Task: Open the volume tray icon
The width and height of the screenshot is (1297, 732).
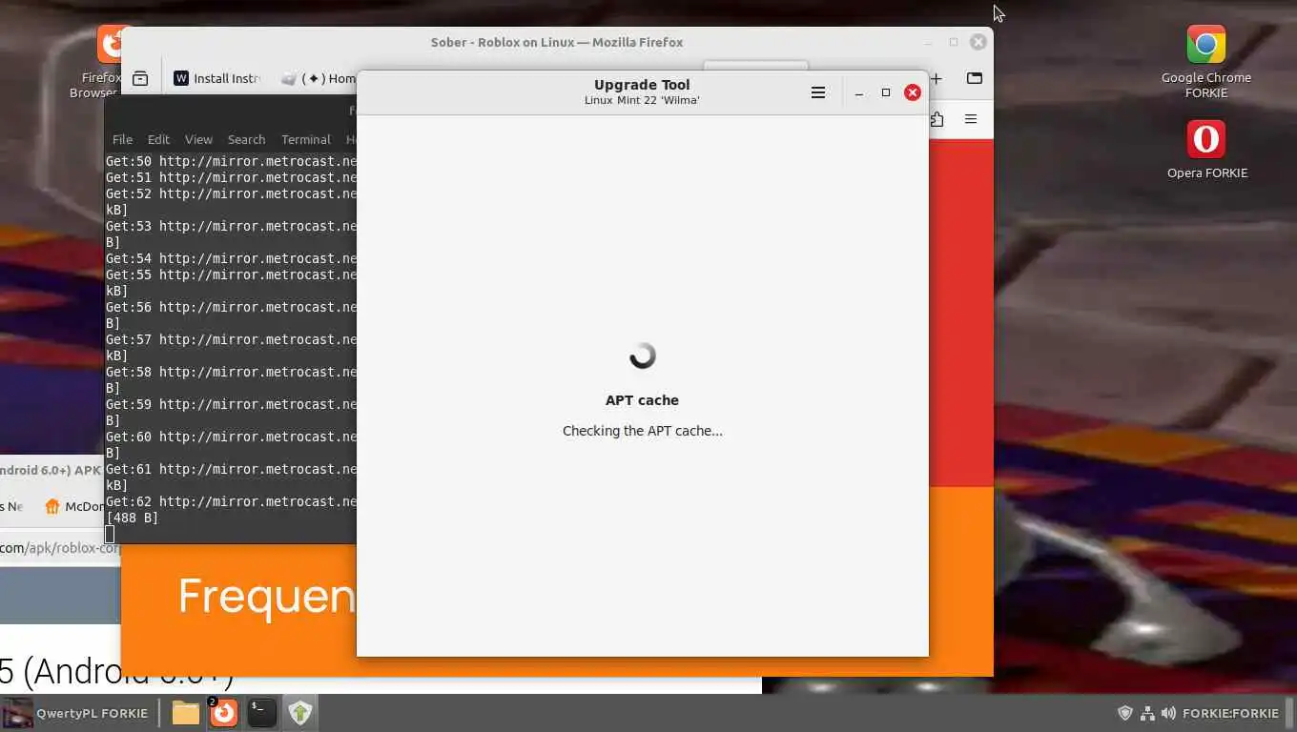Action: [x=1168, y=713]
